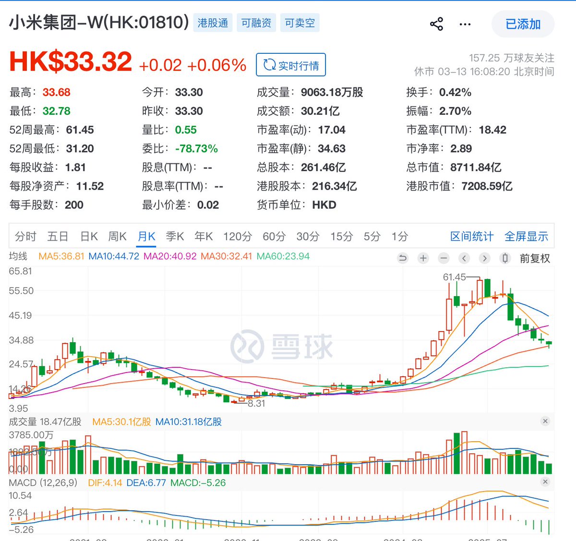Open the more options ellipsis menu
The height and width of the screenshot is (541, 576).
(x=465, y=24)
